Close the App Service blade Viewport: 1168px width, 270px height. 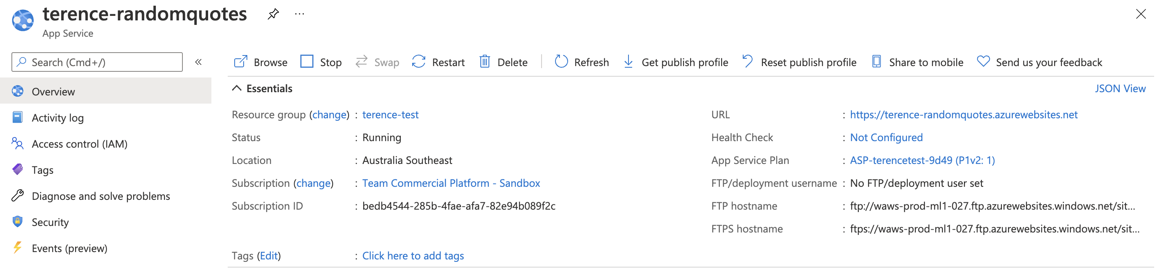[1141, 14]
